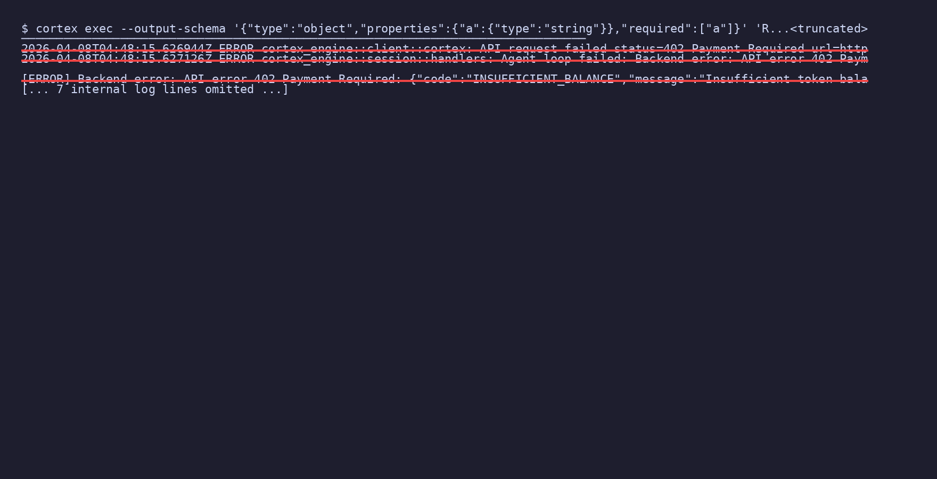Image resolution: width=937 pixels, height=479 pixels.
Task: Click cortex_engine::client::cortex module name
Action: click(x=364, y=49)
